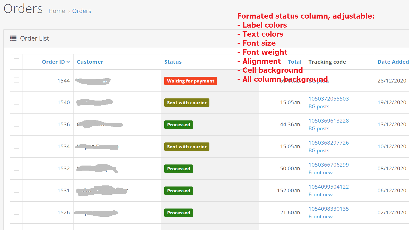Click Processed status label on order 1536
The image size is (409, 230).
pos(178,125)
